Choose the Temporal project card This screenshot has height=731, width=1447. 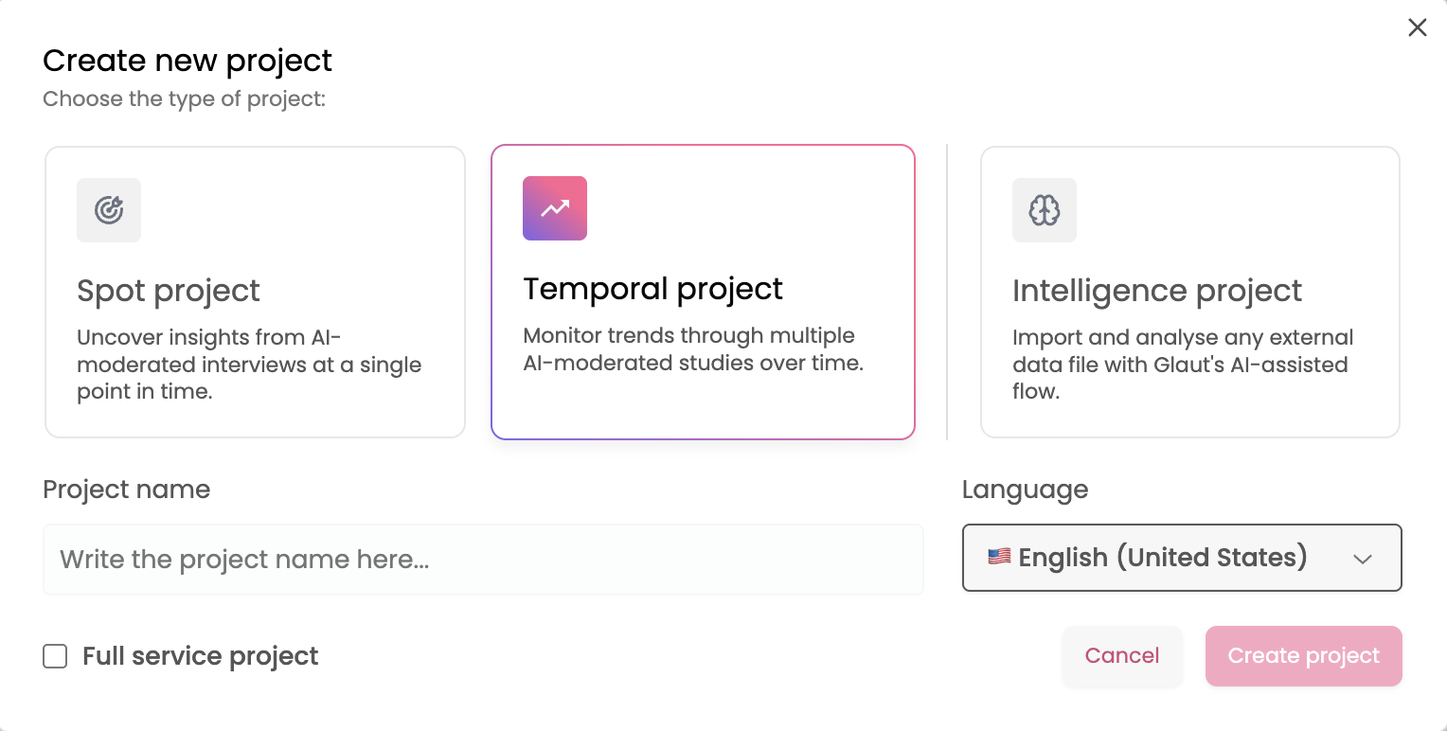tap(703, 292)
